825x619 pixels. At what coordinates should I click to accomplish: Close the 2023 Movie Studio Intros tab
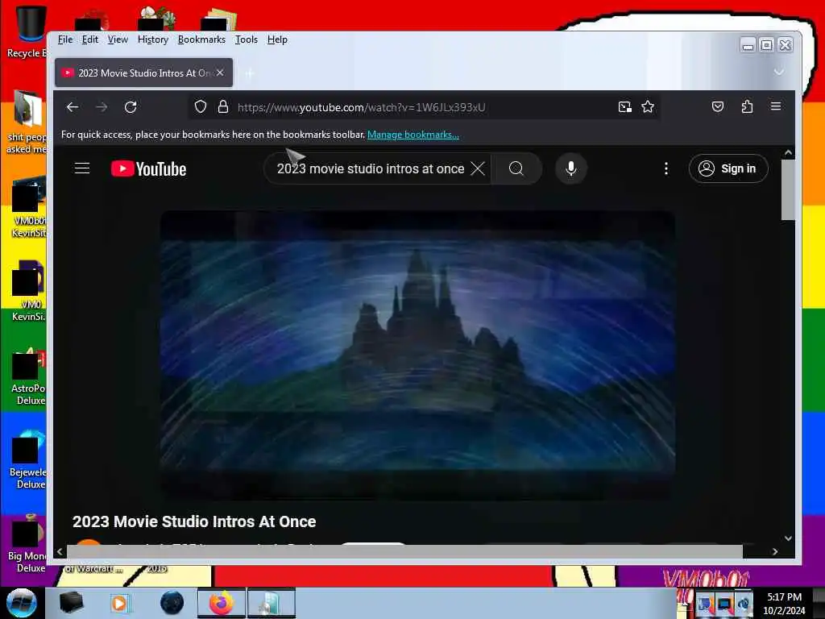click(220, 73)
